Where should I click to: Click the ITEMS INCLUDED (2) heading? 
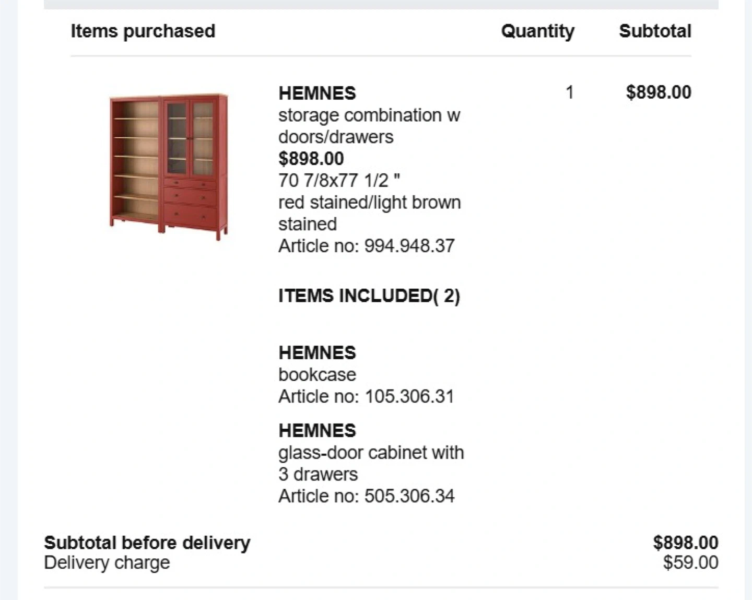pos(369,296)
